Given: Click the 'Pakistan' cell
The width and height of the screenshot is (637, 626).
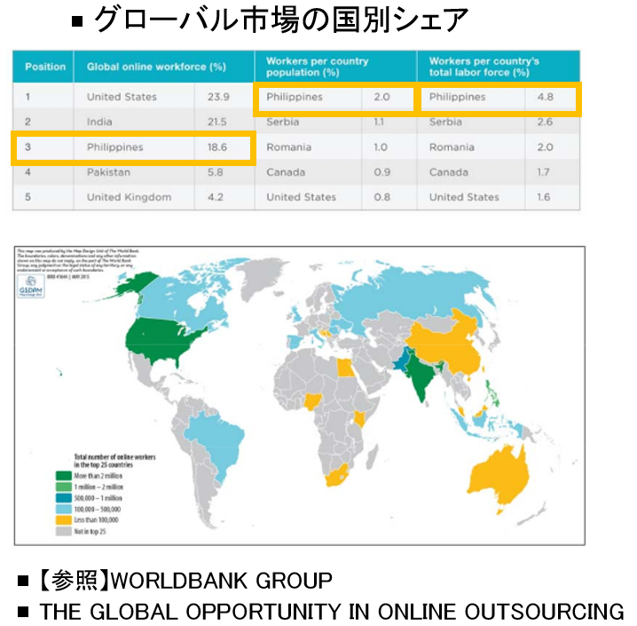Looking at the screenshot, I should [108, 172].
